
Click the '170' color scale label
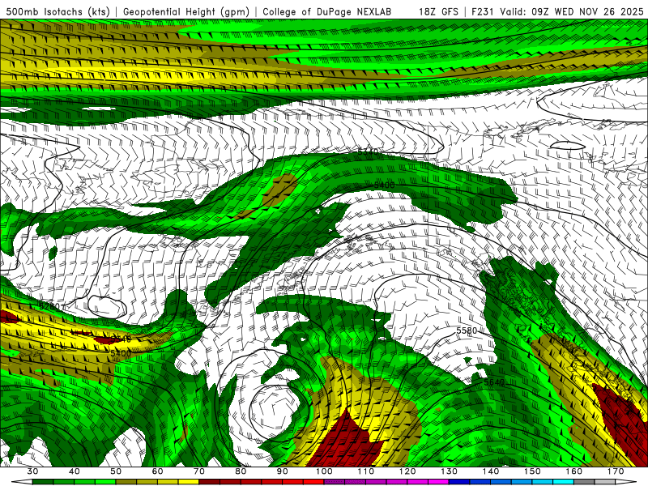coord(616,471)
